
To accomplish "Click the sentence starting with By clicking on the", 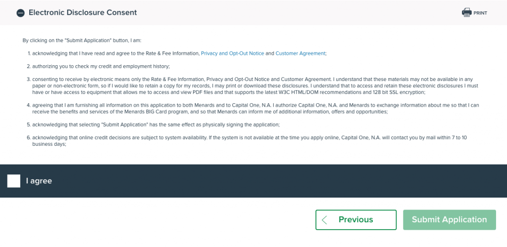I will pos(82,41).
